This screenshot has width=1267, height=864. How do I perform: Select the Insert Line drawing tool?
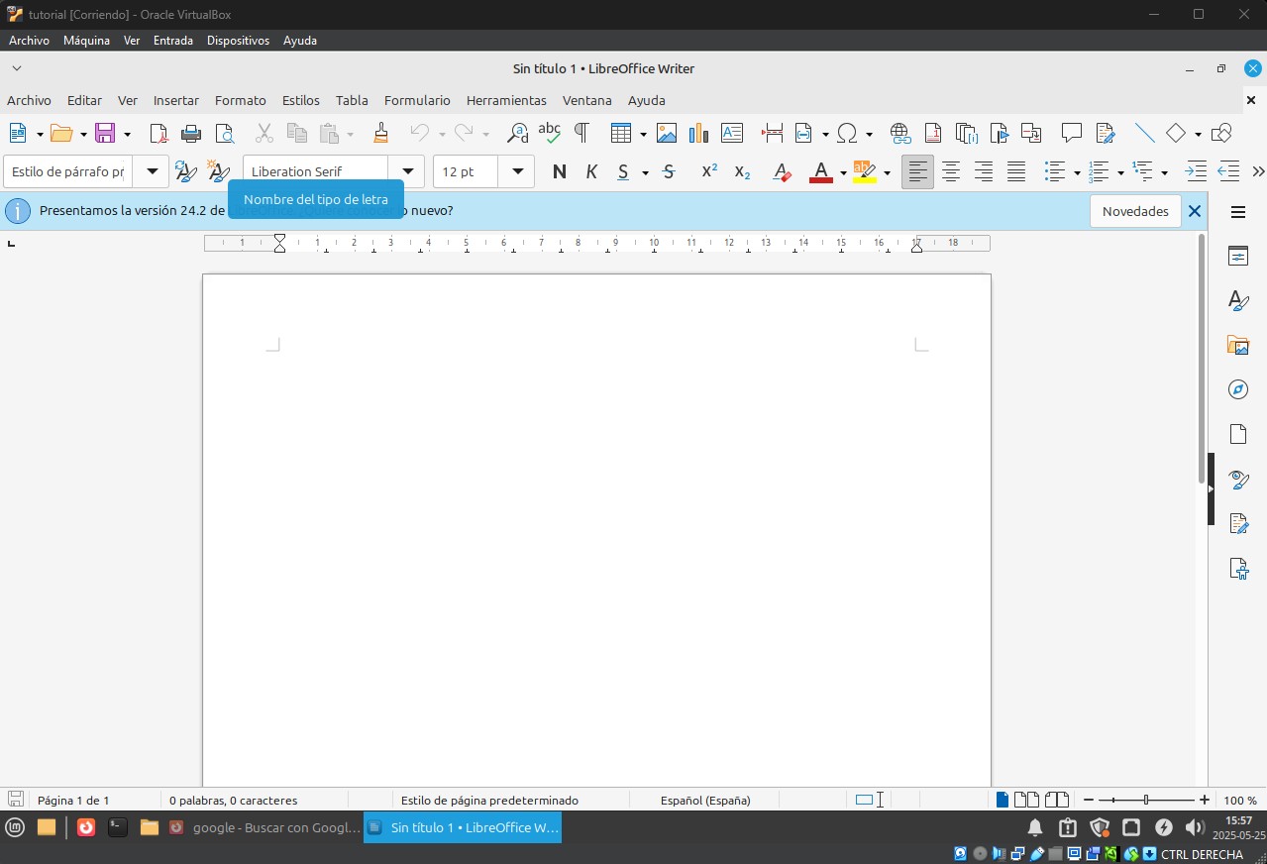[x=1144, y=133]
